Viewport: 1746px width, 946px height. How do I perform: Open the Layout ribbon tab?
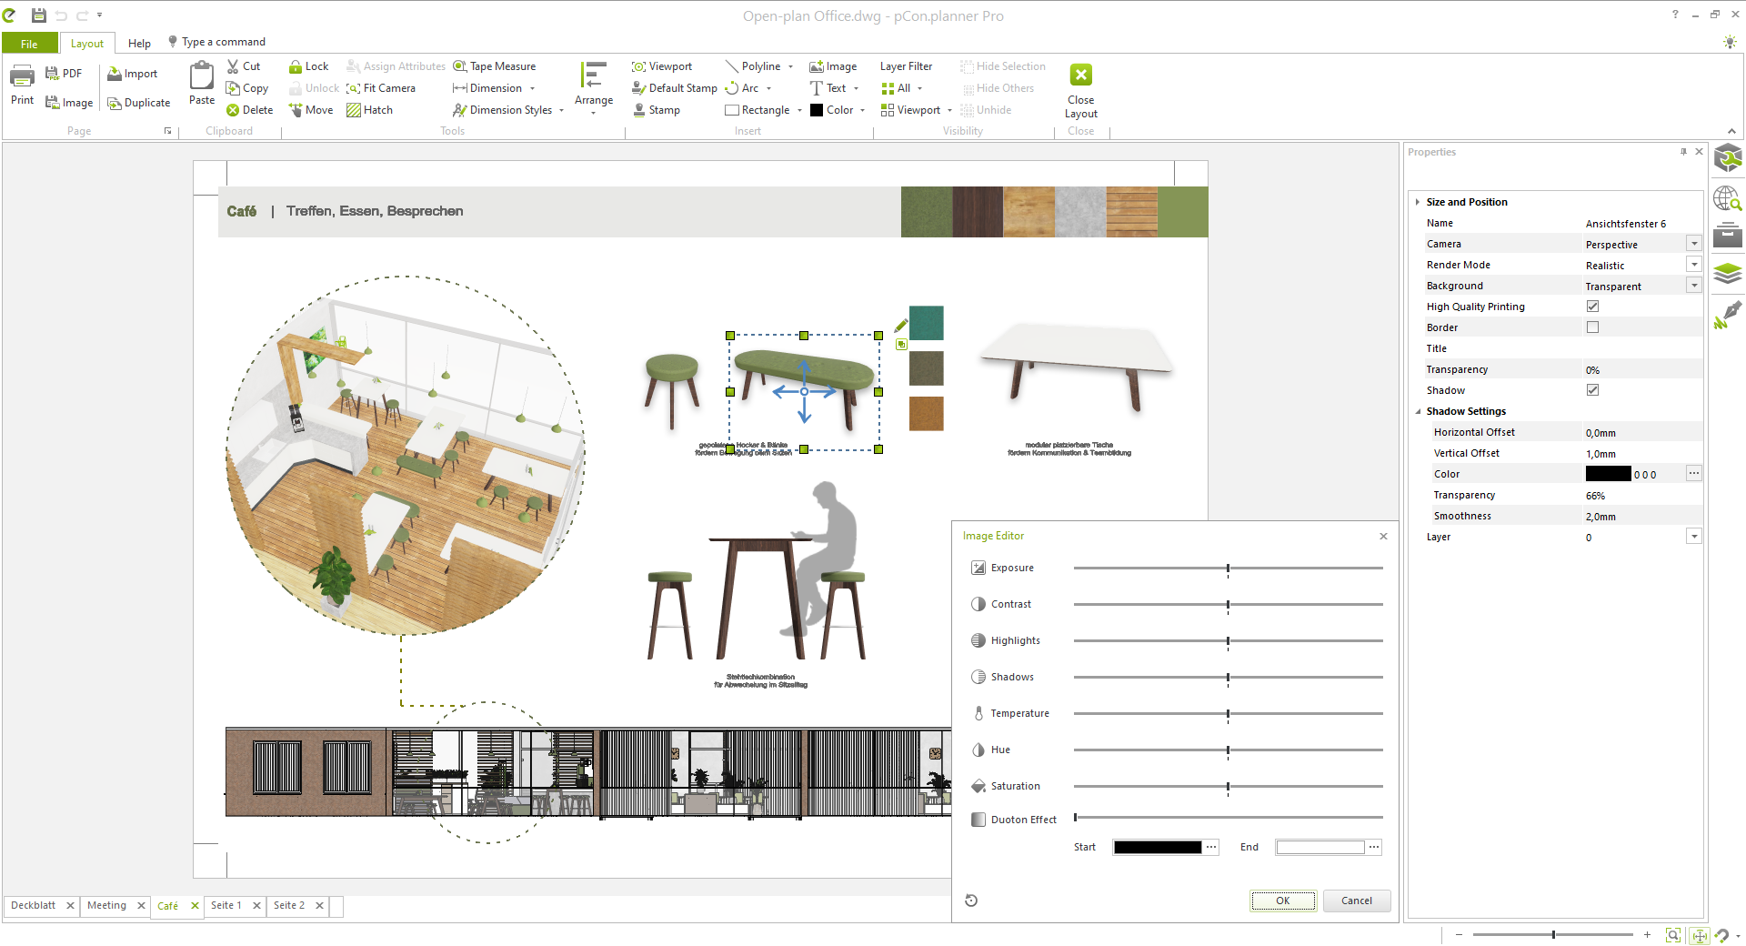[x=87, y=44]
